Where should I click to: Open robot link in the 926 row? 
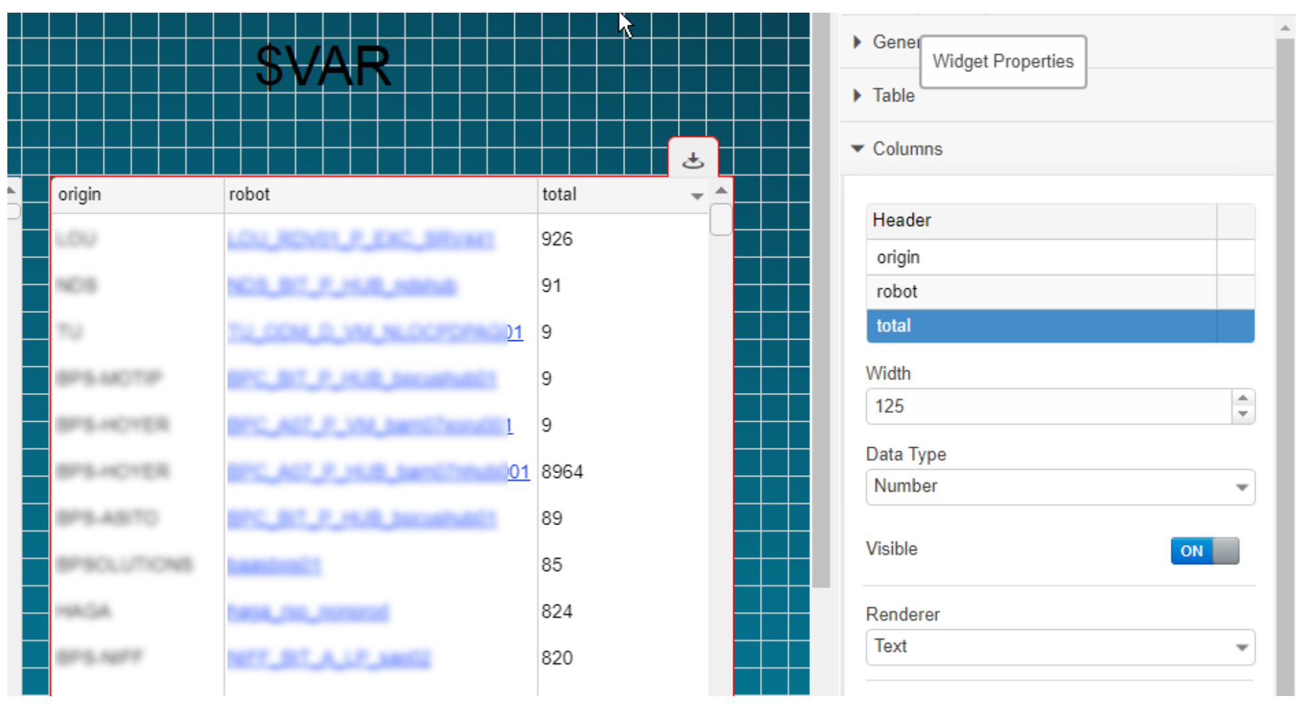(360, 239)
